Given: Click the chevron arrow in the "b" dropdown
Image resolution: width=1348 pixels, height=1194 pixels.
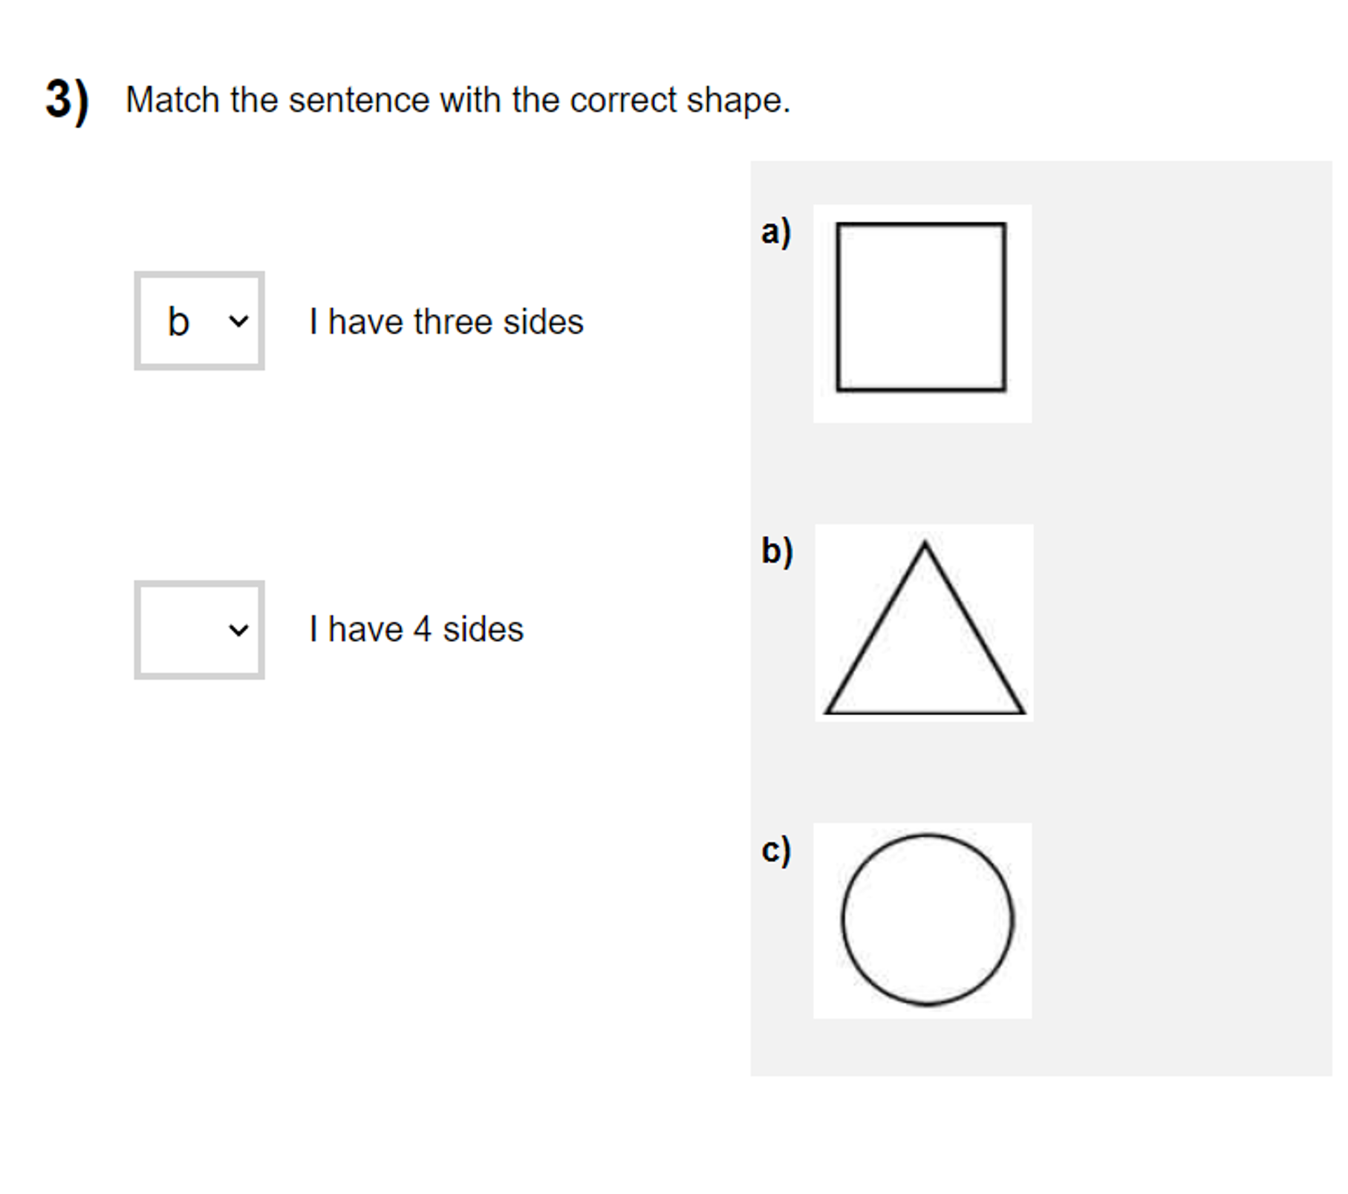Looking at the screenshot, I should (x=238, y=322).
